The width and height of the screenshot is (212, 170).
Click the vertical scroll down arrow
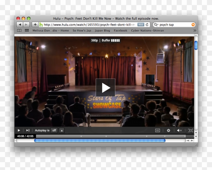click(196, 137)
